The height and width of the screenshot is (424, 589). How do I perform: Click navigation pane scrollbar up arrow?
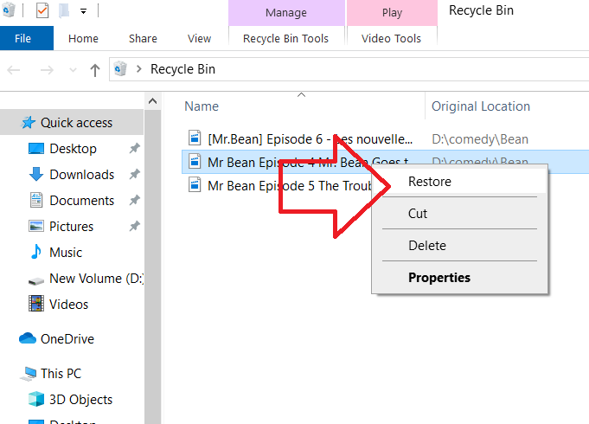click(x=152, y=101)
